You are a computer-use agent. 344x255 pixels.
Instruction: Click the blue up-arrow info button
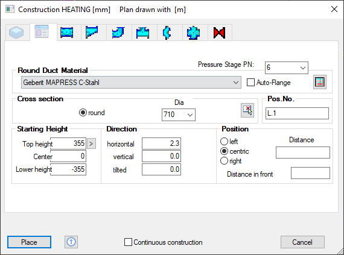coord(71,242)
